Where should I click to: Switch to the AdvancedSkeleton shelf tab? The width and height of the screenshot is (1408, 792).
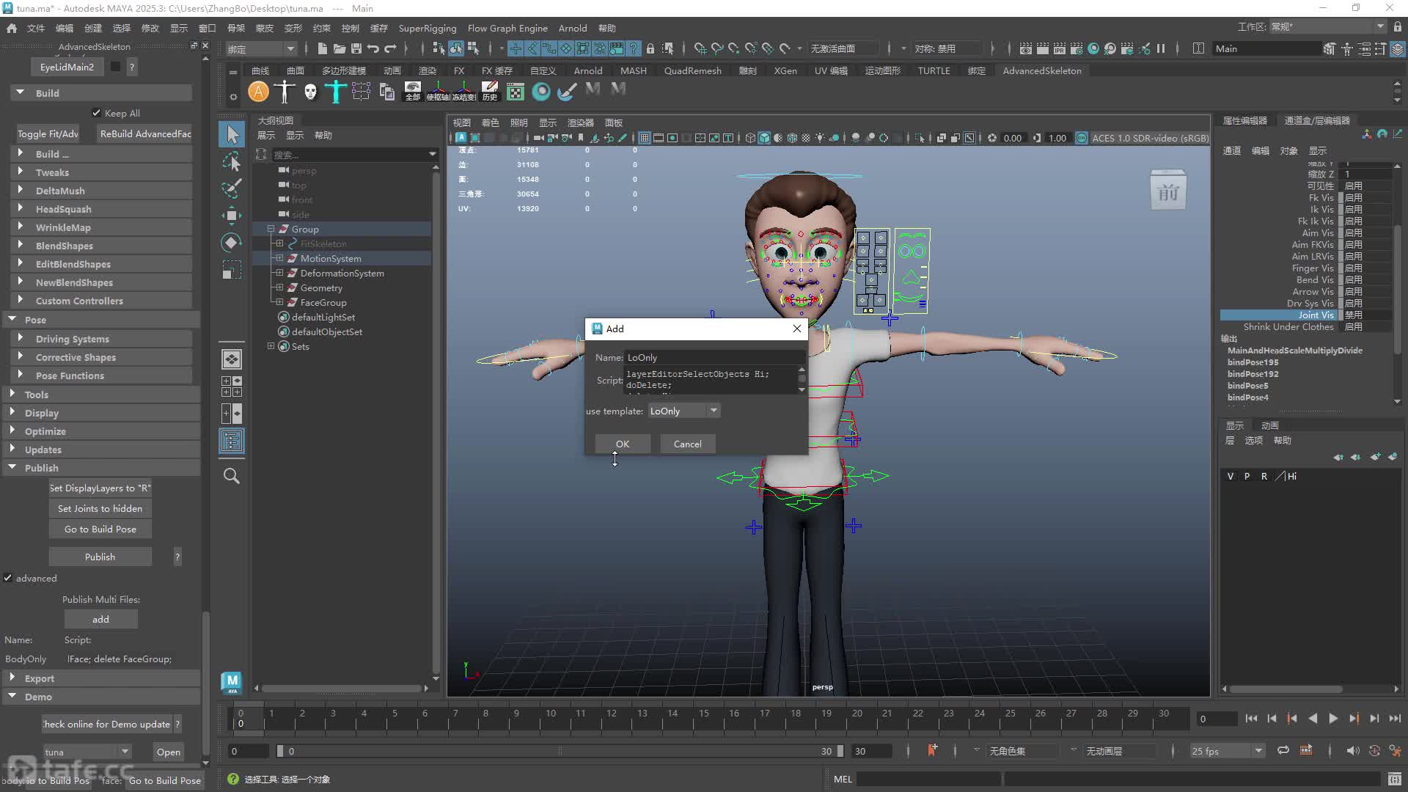(1041, 70)
